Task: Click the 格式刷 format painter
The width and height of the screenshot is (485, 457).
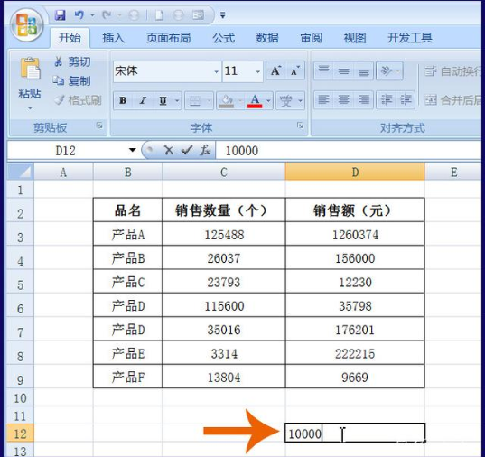Action: coord(78,100)
